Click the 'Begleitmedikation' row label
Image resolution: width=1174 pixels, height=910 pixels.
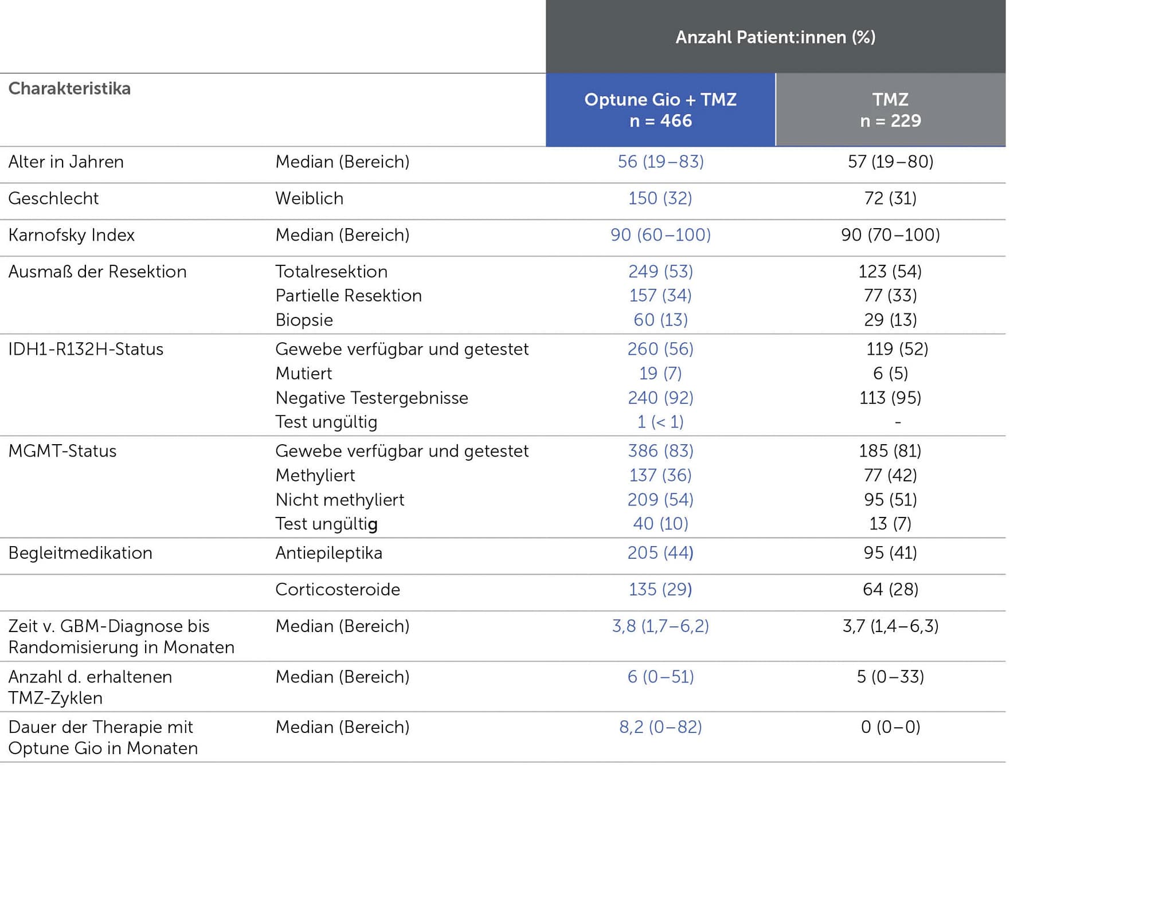pyautogui.click(x=80, y=553)
